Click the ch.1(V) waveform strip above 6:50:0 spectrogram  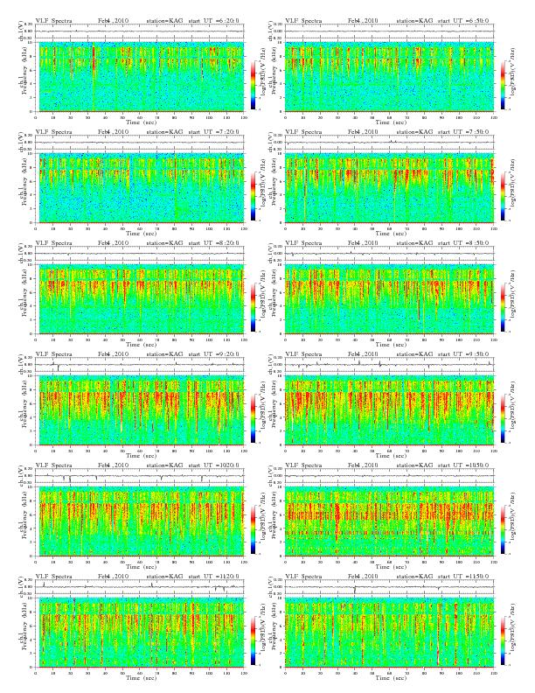pos(389,31)
